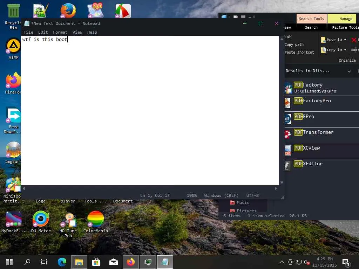Launch the ImgBurn desktop shortcut
This screenshot has height=269, width=359.
[13, 153]
